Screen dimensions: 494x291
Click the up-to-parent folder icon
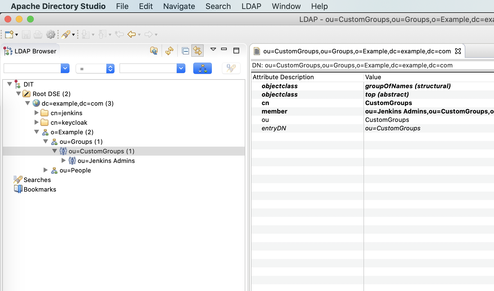(154, 51)
